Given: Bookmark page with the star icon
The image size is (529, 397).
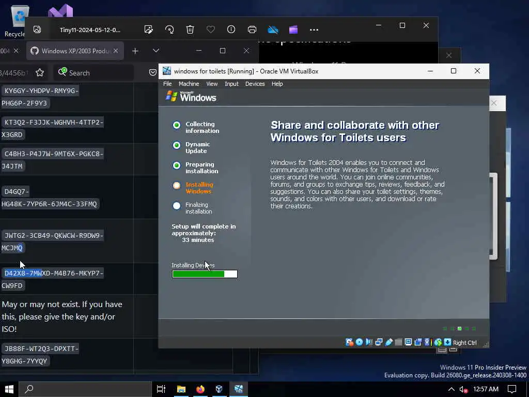Looking at the screenshot, I should point(40,72).
